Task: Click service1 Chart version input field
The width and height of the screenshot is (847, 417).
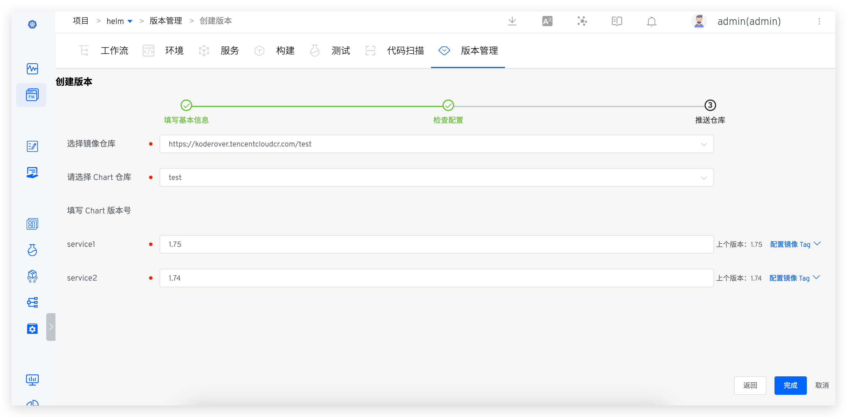Action: 436,244
